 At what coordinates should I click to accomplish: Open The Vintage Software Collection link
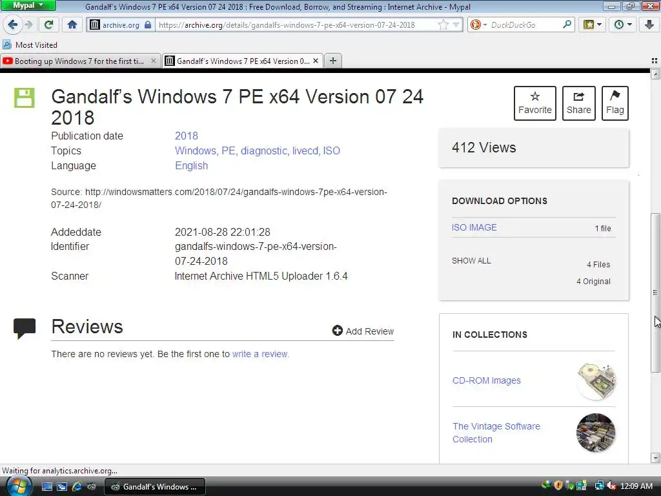[x=496, y=433]
